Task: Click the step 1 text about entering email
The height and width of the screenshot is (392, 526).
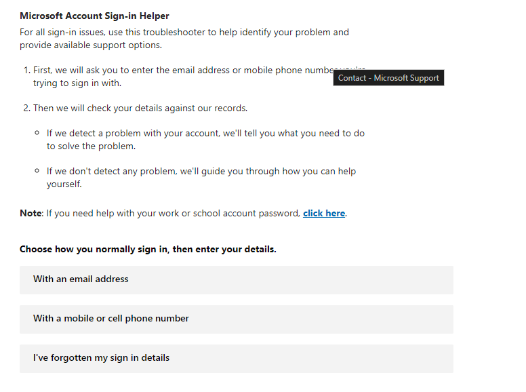Action: [199, 77]
